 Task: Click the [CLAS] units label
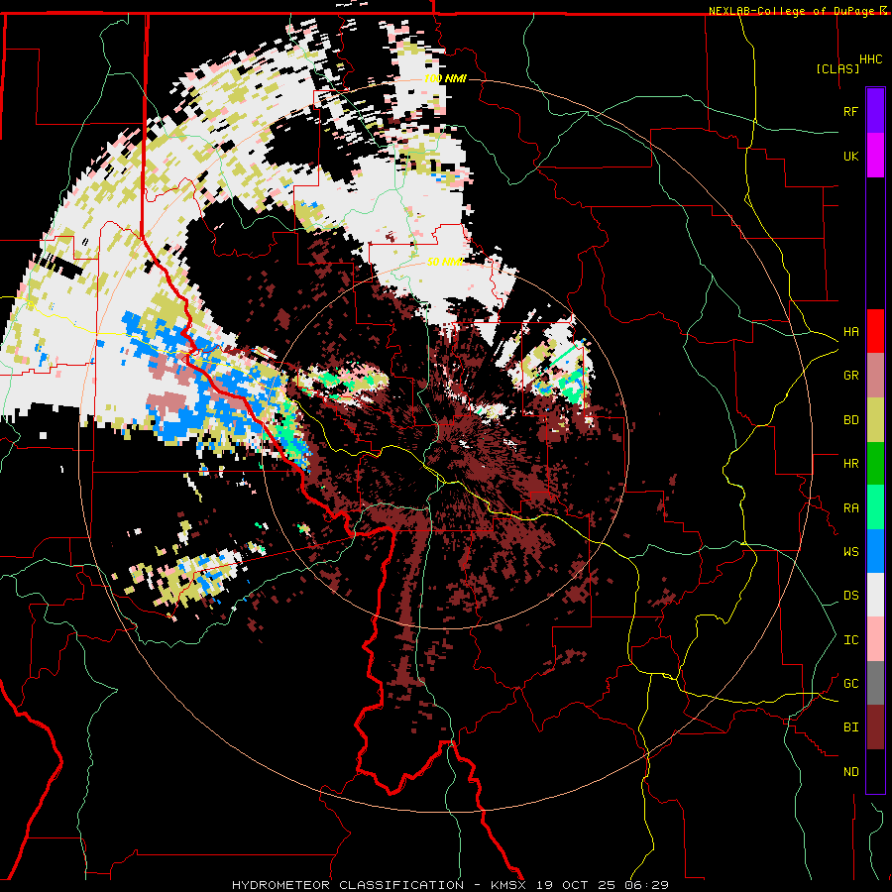click(x=837, y=68)
